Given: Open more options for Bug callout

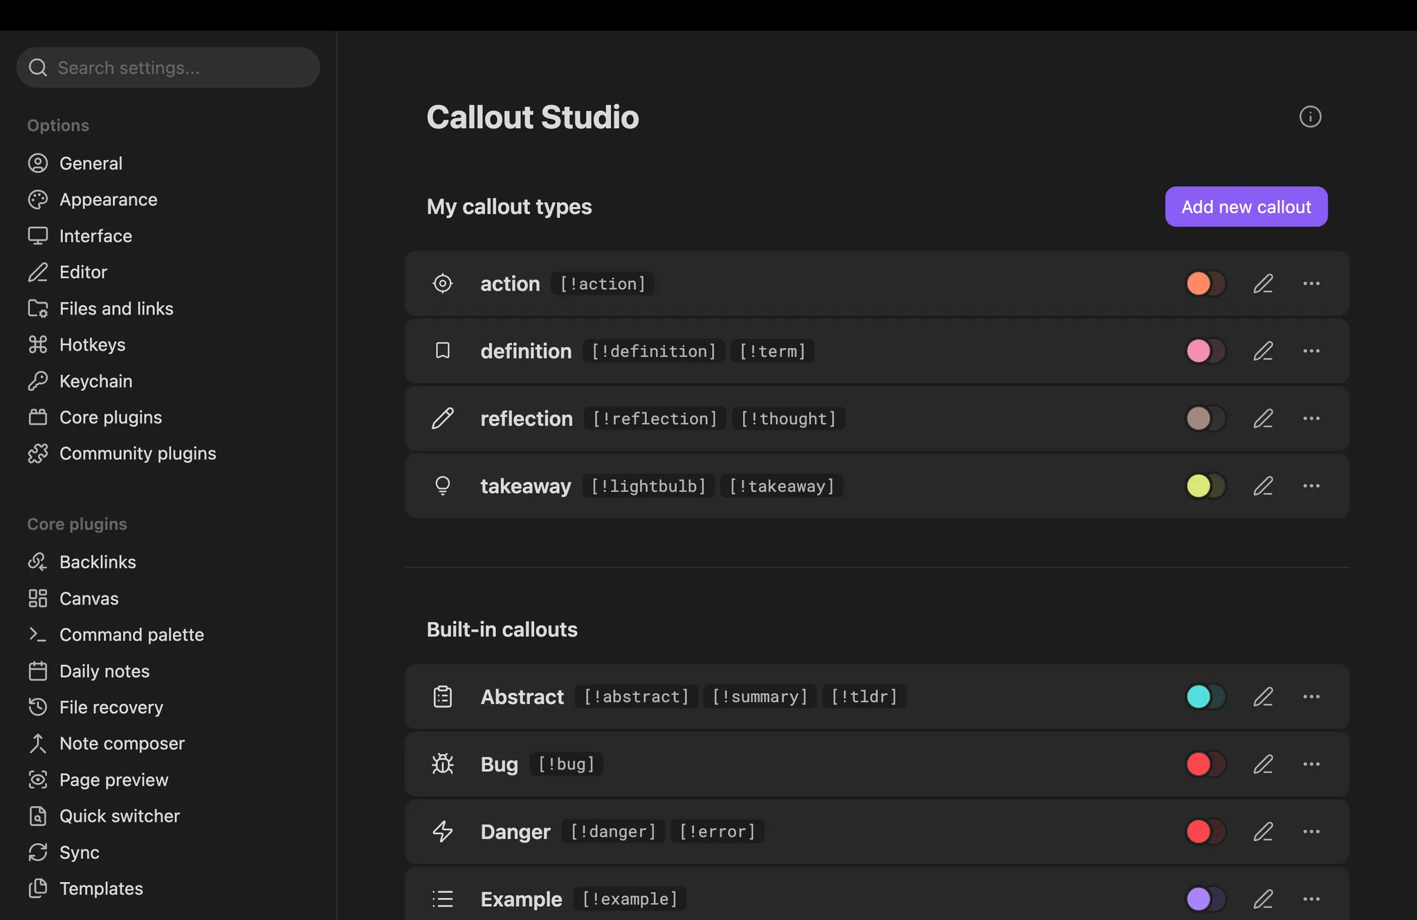Looking at the screenshot, I should [x=1311, y=764].
